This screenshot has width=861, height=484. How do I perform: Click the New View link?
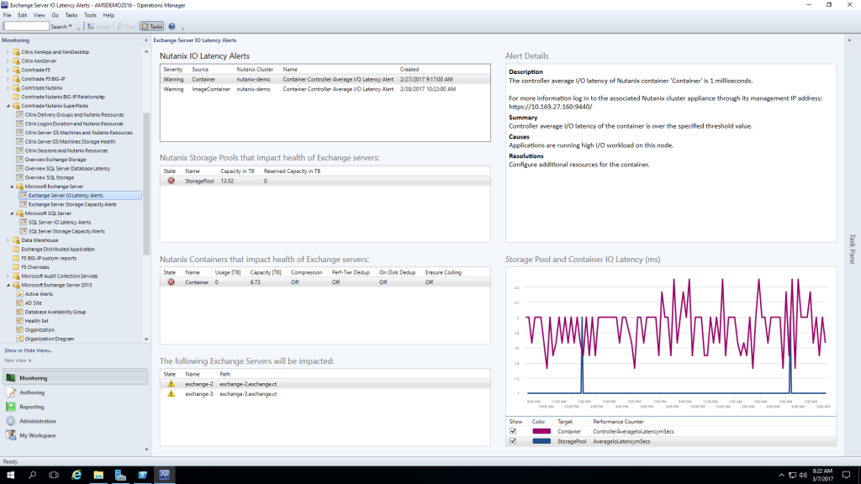click(x=18, y=360)
